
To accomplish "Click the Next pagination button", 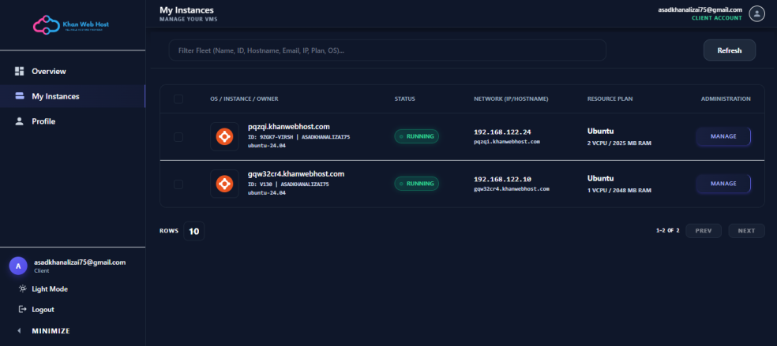I will pos(746,231).
